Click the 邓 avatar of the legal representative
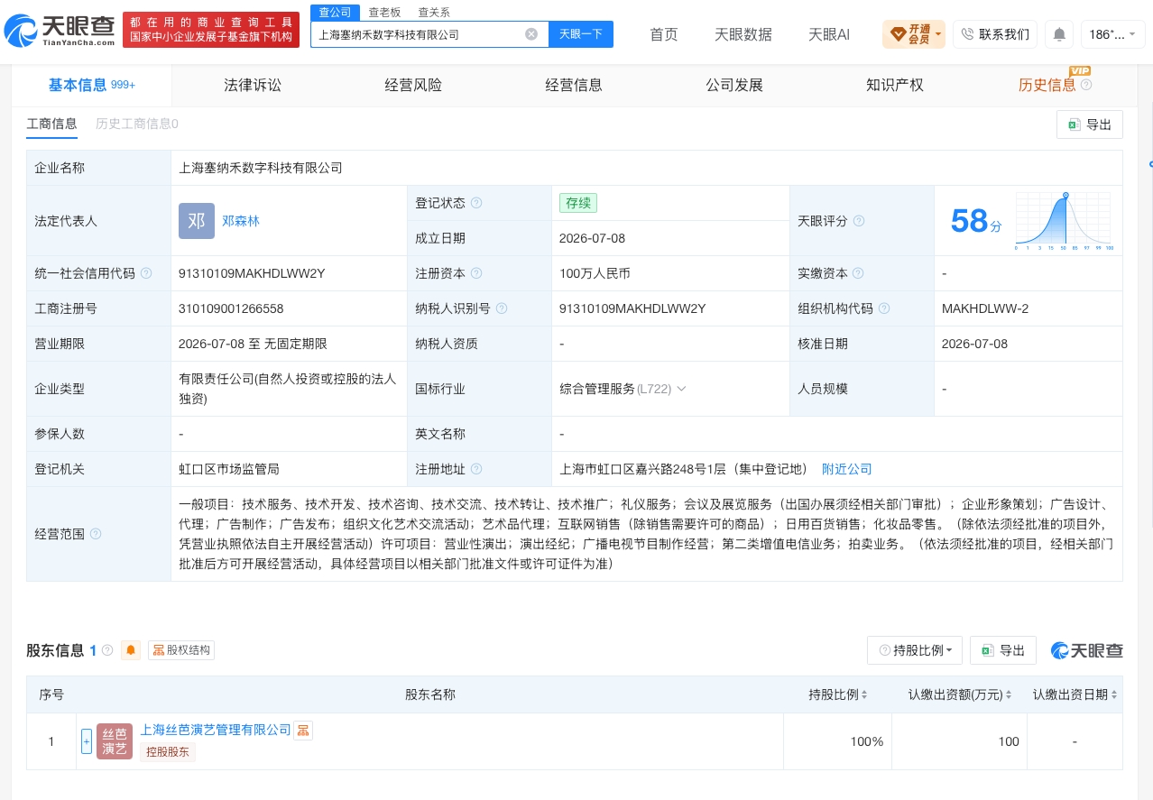1153x800 pixels. (197, 221)
